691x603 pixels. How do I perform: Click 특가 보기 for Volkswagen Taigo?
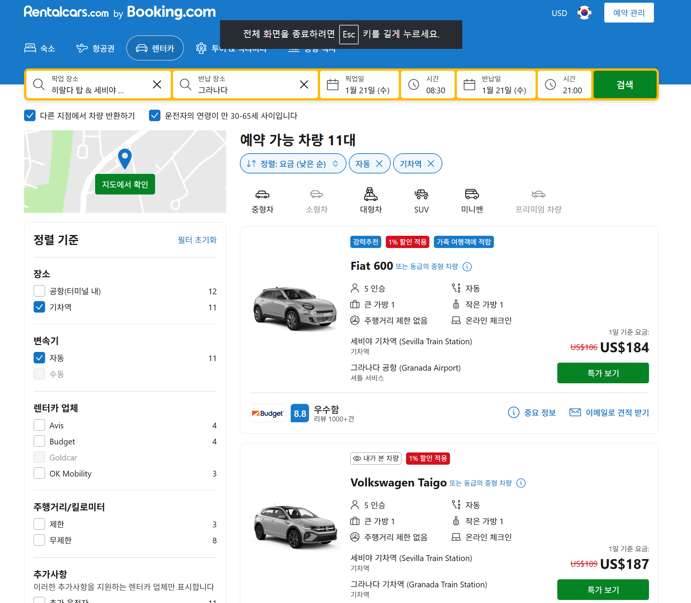[x=603, y=590]
